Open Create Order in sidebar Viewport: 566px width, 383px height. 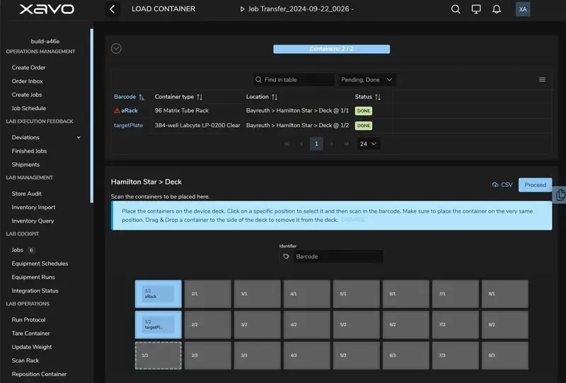click(x=28, y=67)
